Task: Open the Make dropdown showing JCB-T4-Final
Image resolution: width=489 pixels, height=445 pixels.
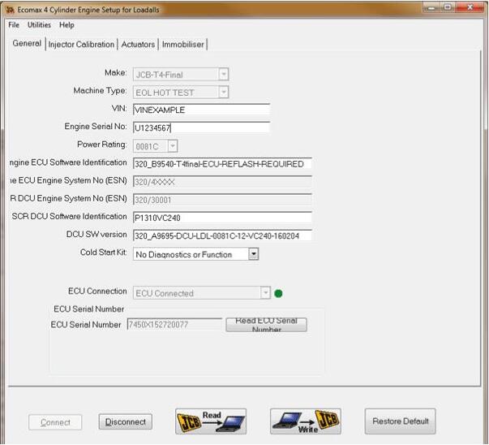Action: point(181,75)
